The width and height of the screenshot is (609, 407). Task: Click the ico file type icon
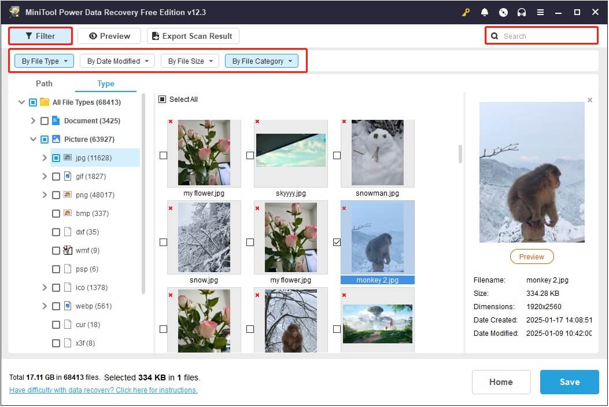coord(68,287)
